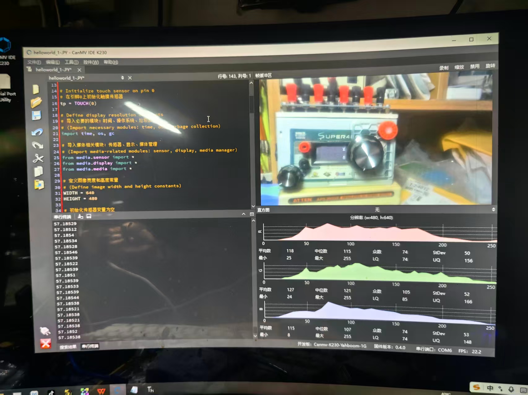Click the colorful grid taskbar icon

tap(84, 391)
